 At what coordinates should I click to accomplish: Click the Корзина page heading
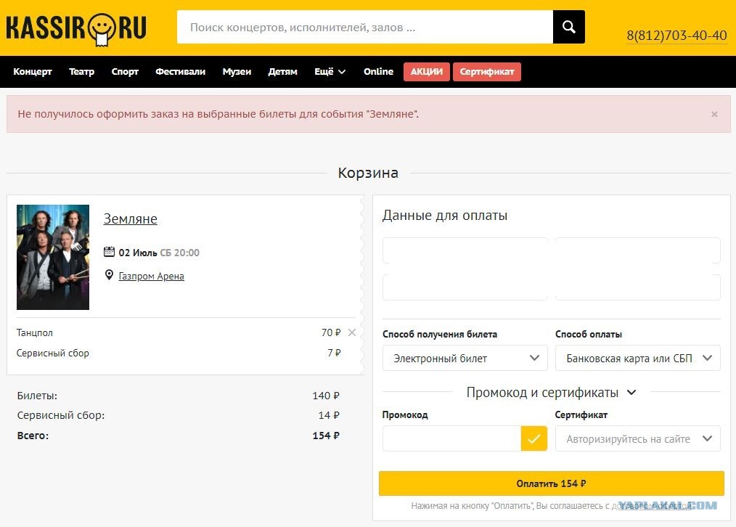368,173
